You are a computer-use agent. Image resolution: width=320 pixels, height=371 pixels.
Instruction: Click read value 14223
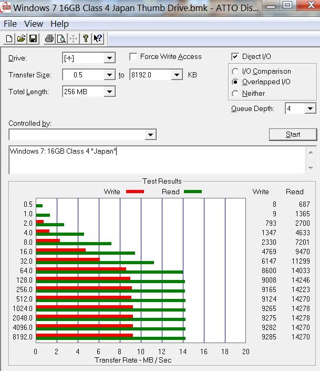301,289
